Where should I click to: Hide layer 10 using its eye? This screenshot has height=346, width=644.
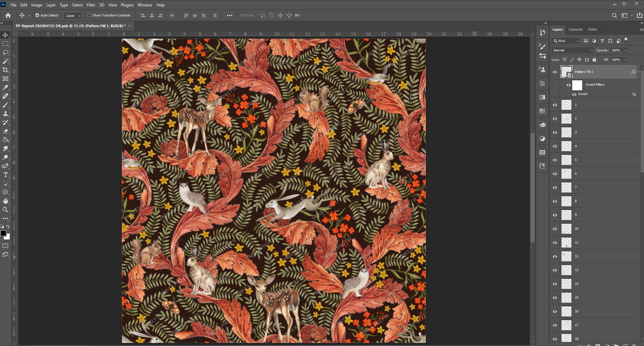[555, 229]
